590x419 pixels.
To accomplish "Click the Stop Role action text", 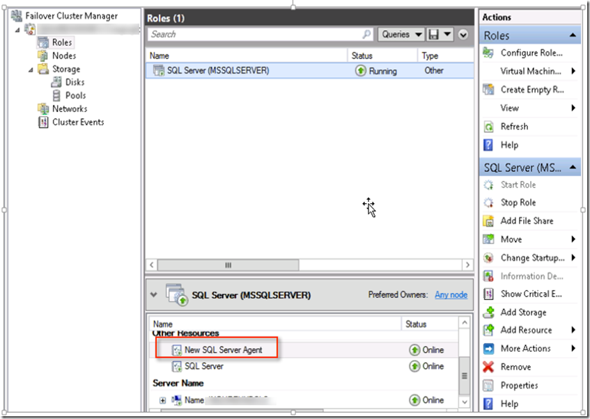I will coord(518,203).
